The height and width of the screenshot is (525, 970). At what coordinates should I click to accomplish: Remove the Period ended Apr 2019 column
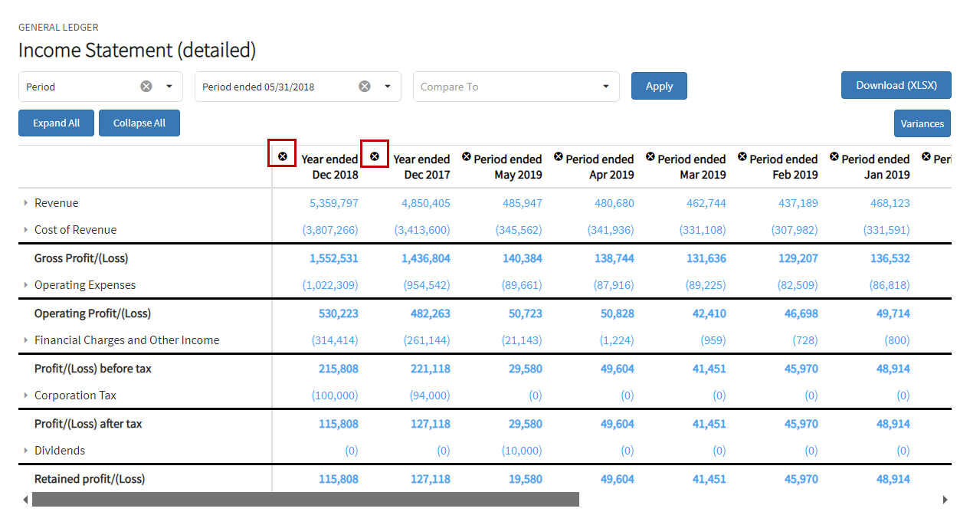click(x=559, y=156)
